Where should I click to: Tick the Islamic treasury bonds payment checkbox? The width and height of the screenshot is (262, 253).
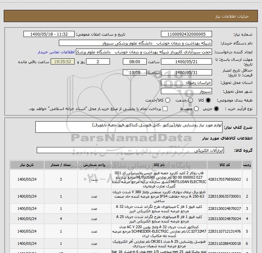(x=165, y=109)
